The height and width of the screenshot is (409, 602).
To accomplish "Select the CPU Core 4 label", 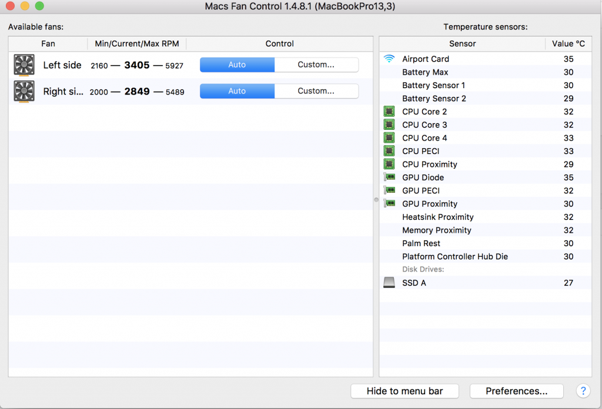I will click(424, 138).
